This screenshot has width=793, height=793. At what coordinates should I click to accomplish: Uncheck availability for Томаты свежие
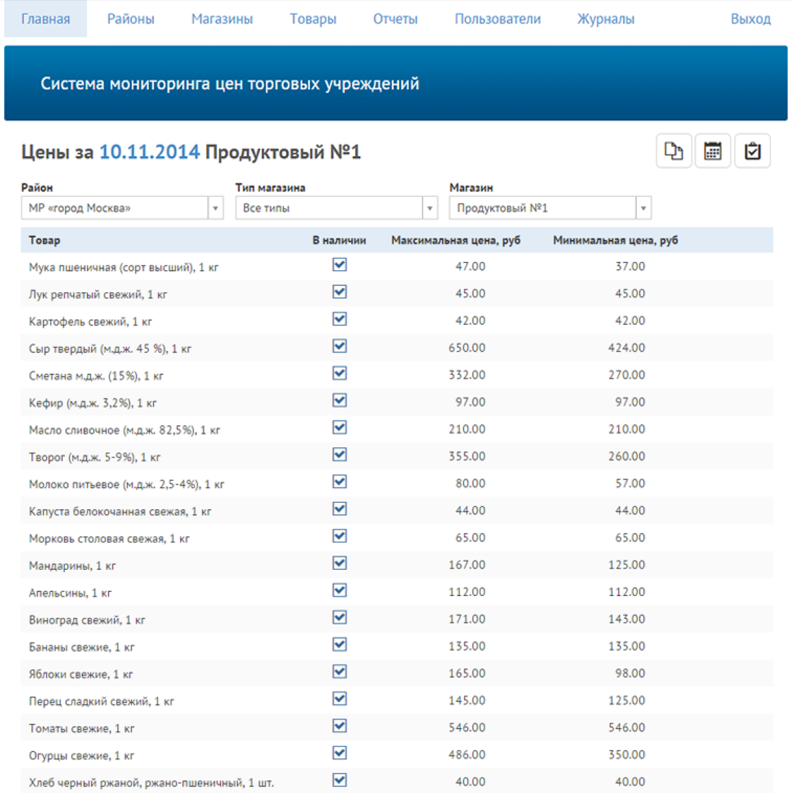(340, 726)
